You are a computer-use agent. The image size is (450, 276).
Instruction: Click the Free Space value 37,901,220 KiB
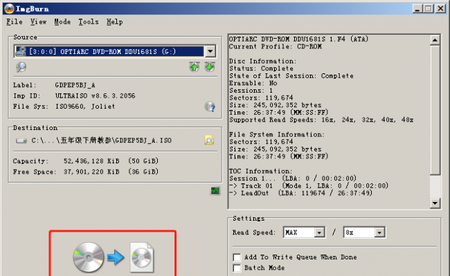pyautogui.click(x=91, y=172)
